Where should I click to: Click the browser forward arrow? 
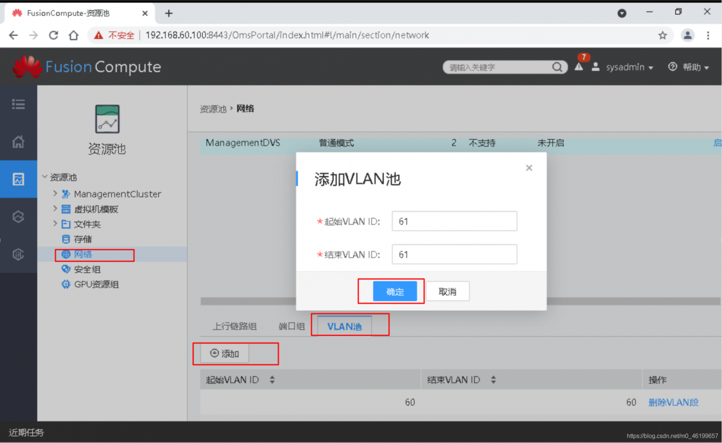tap(33, 35)
